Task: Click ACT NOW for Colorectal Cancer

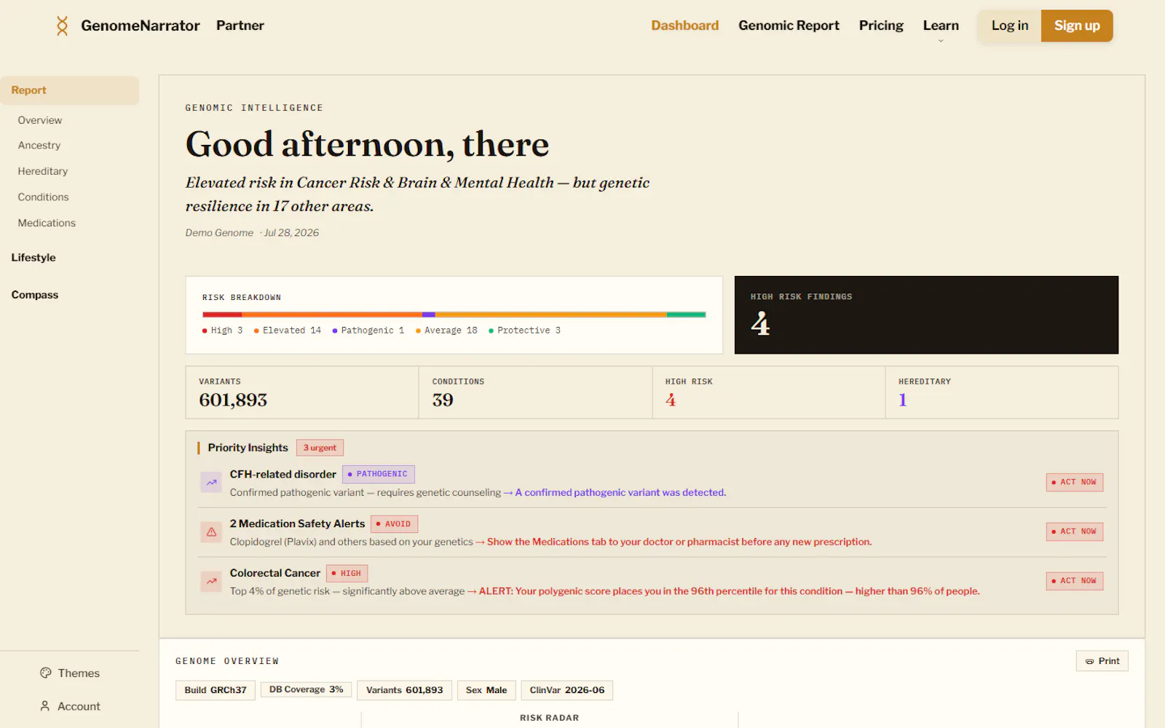Action: 1075,581
